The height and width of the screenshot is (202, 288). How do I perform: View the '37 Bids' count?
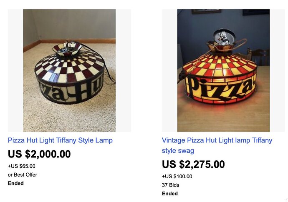click(x=170, y=185)
